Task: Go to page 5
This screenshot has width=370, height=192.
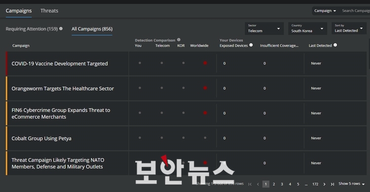Action: 298,184
